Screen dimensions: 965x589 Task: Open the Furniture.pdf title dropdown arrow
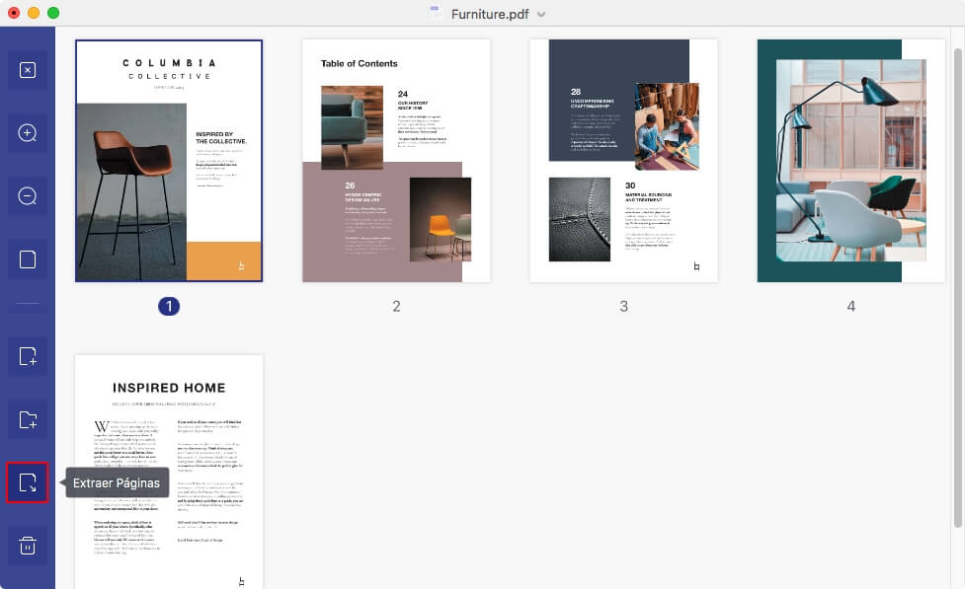pos(541,14)
